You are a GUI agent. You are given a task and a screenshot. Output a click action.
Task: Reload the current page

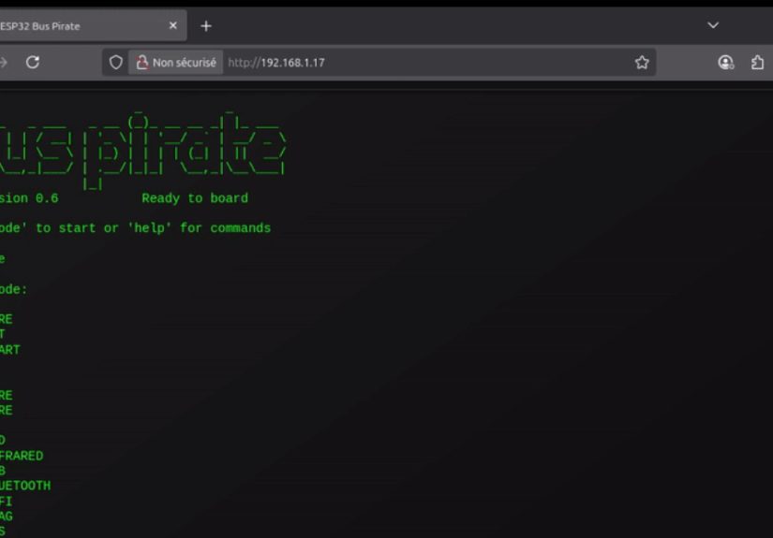(33, 63)
